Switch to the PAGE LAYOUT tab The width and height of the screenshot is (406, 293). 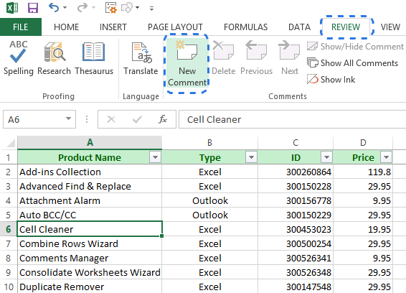175,27
